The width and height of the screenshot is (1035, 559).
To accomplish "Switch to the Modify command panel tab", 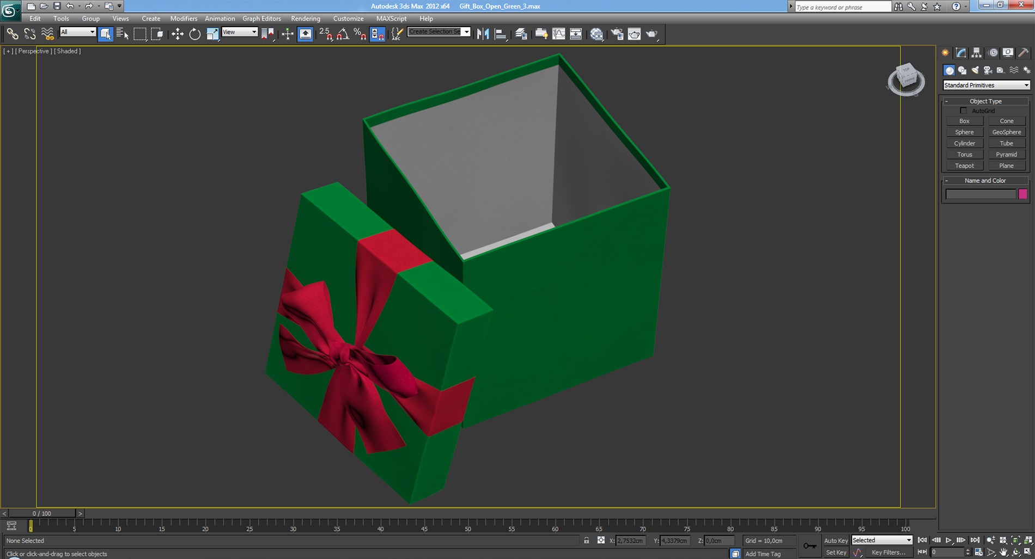I will [x=960, y=53].
